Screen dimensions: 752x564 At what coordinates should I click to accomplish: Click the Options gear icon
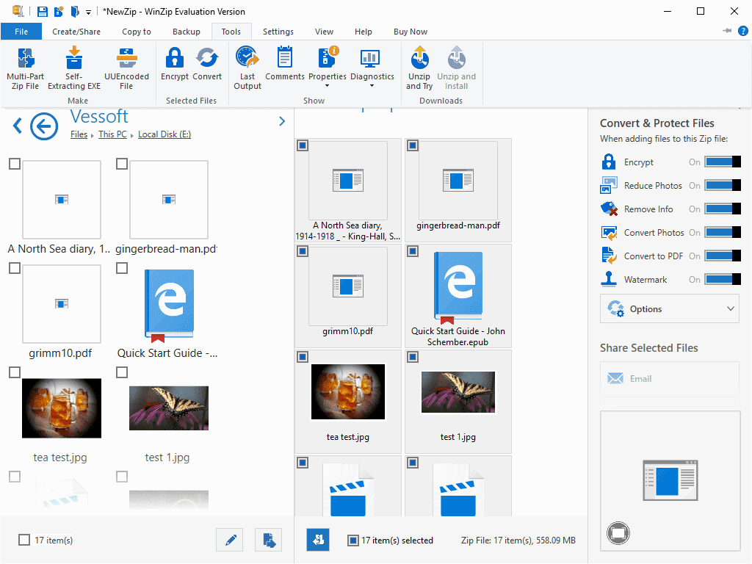pos(616,309)
